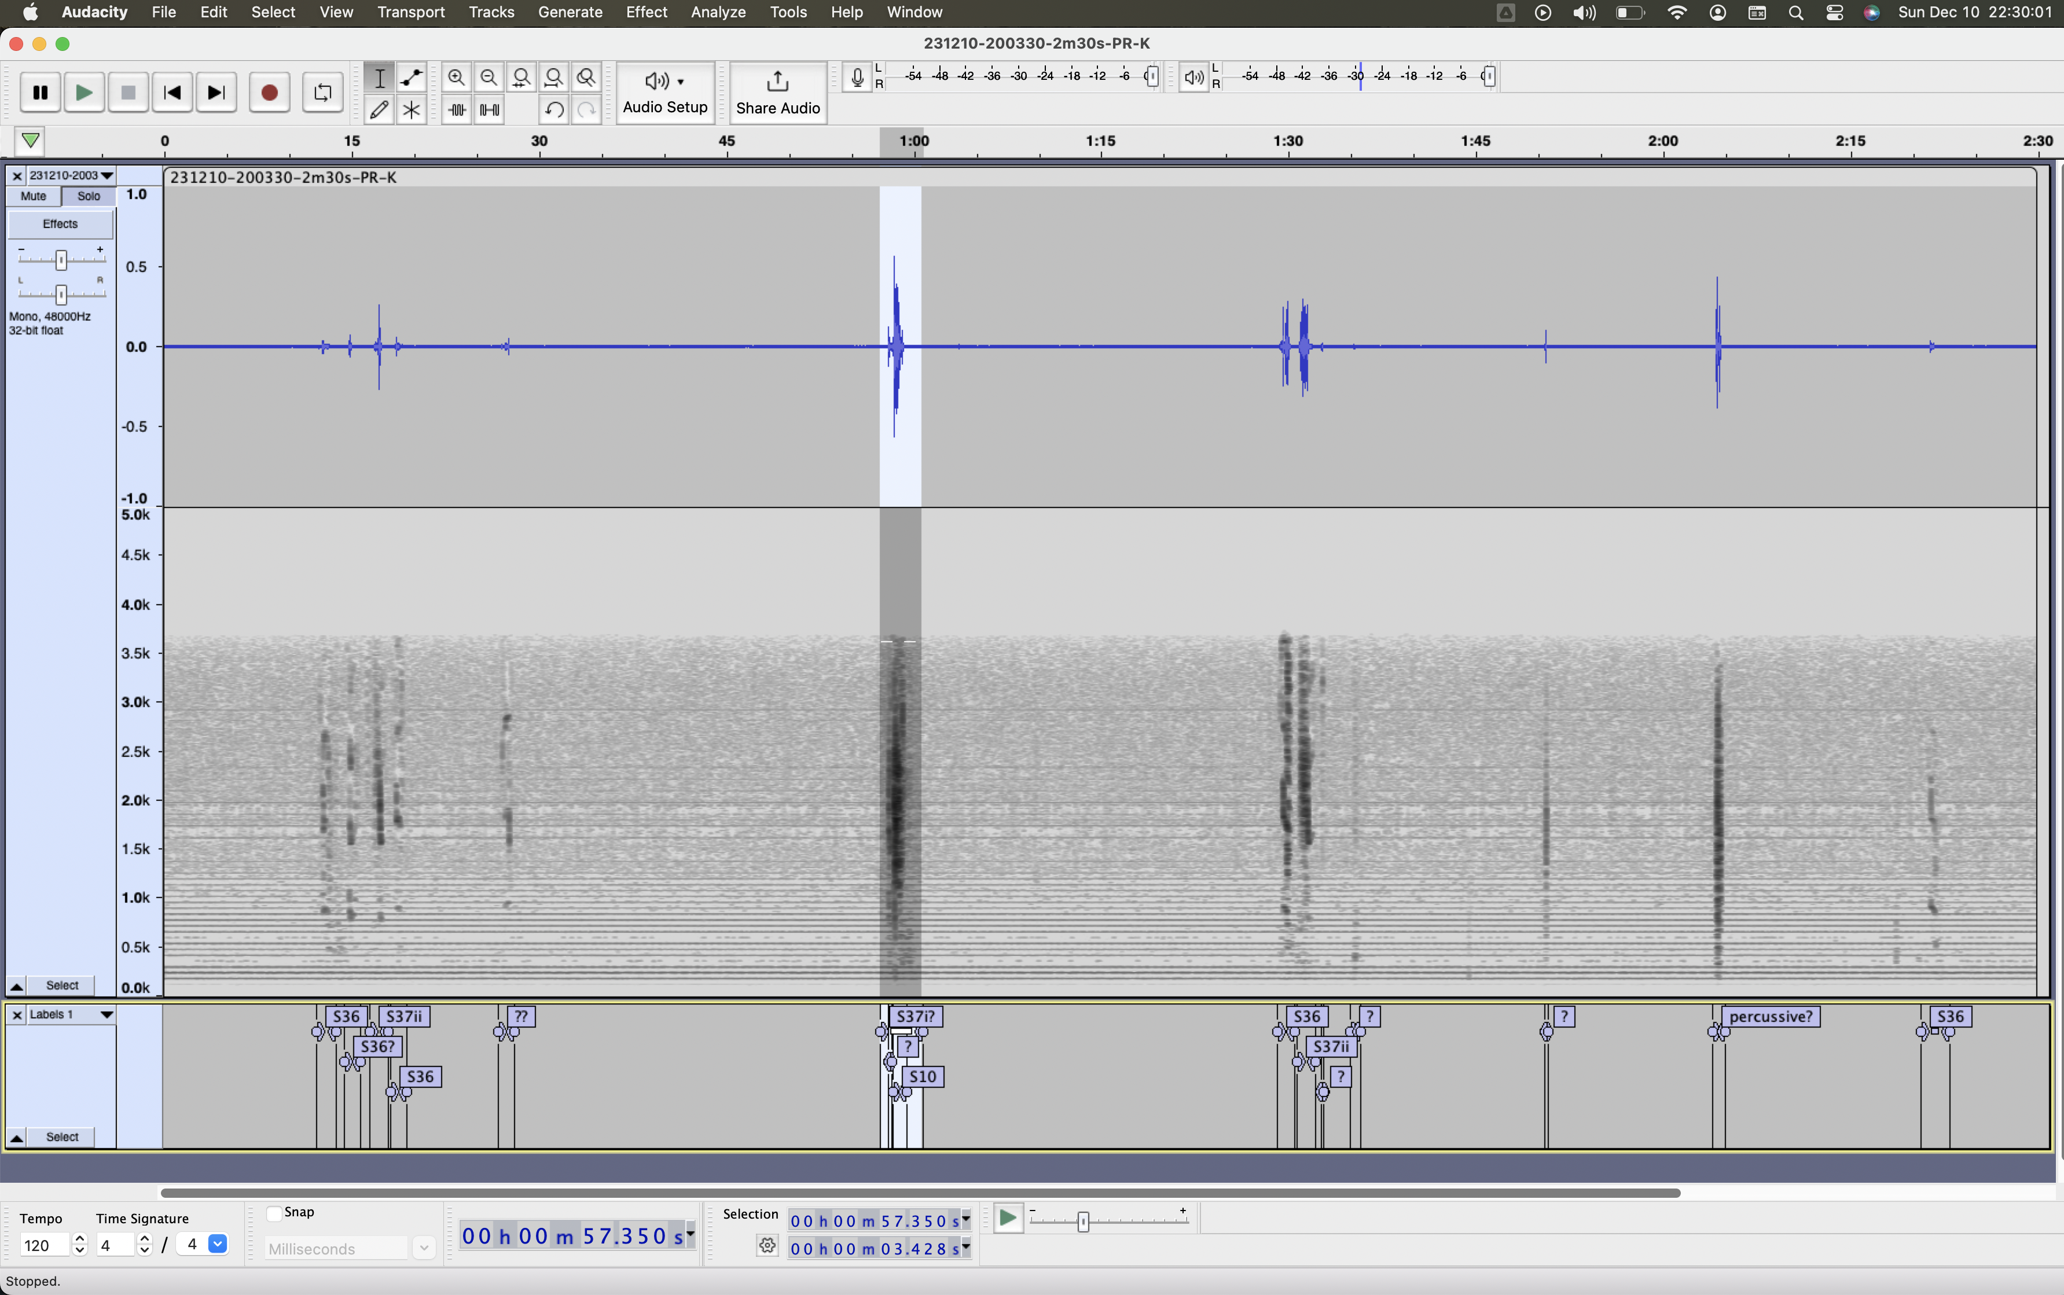Adjust the playback speed slider
Screen dimensions: 2064x1295
point(1083,1220)
